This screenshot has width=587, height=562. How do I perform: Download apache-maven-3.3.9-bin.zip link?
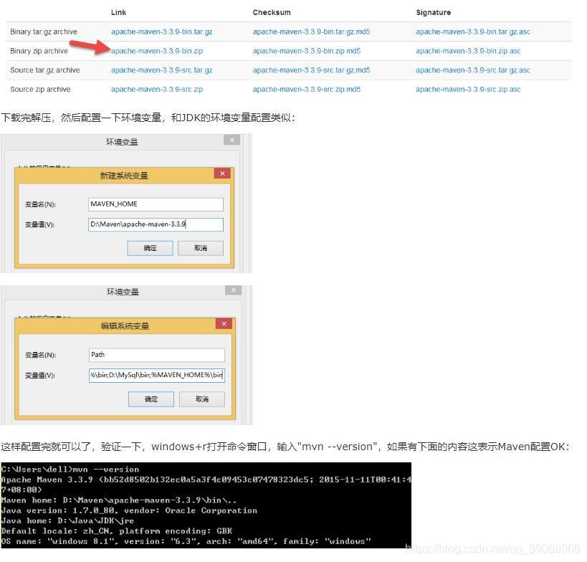coord(157,51)
